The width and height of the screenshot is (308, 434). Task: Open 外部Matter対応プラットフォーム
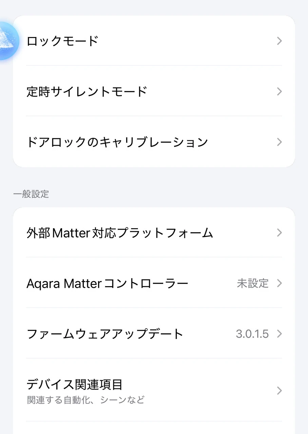pos(119,233)
